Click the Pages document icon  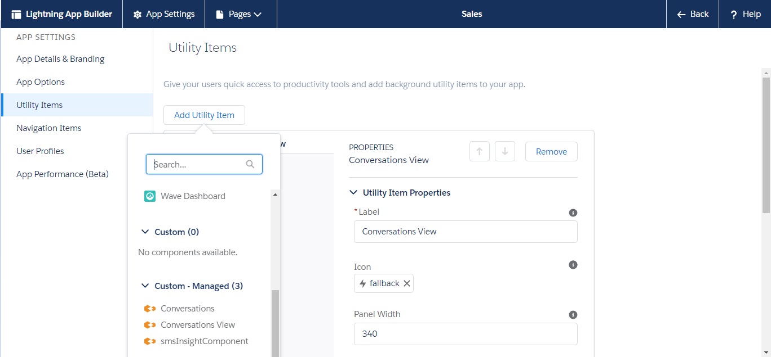(x=219, y=15)
